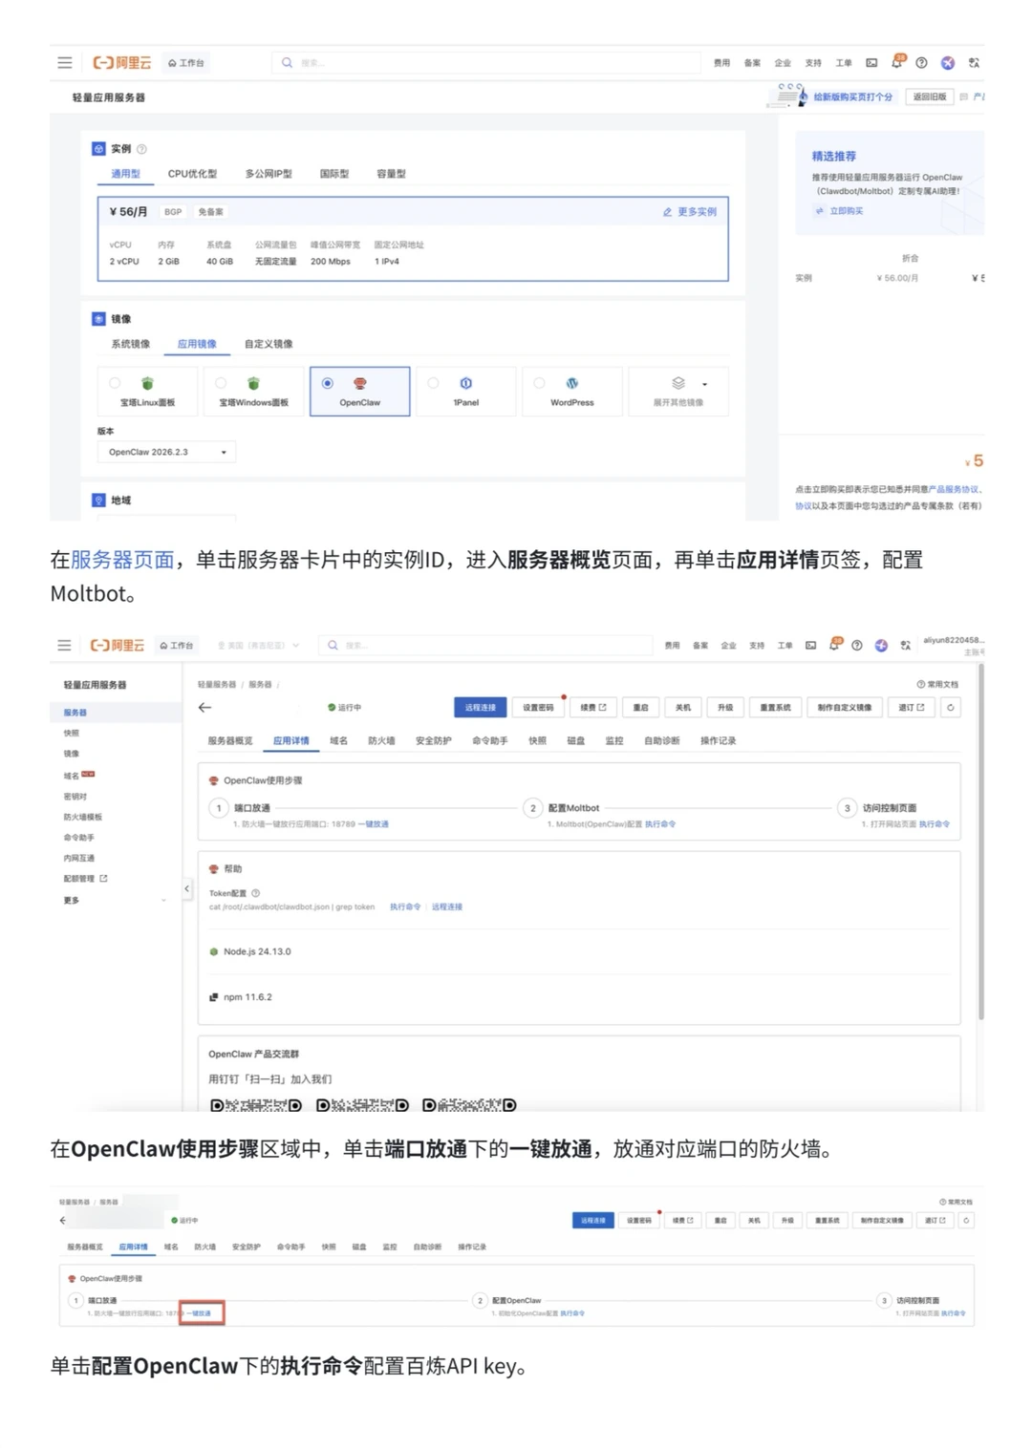Image resolution: width=1032 pixels, height=1450 pixels.
Task: Click the vertical scrollbar in the middle console screenshot
Action: (x=980, y=841)
